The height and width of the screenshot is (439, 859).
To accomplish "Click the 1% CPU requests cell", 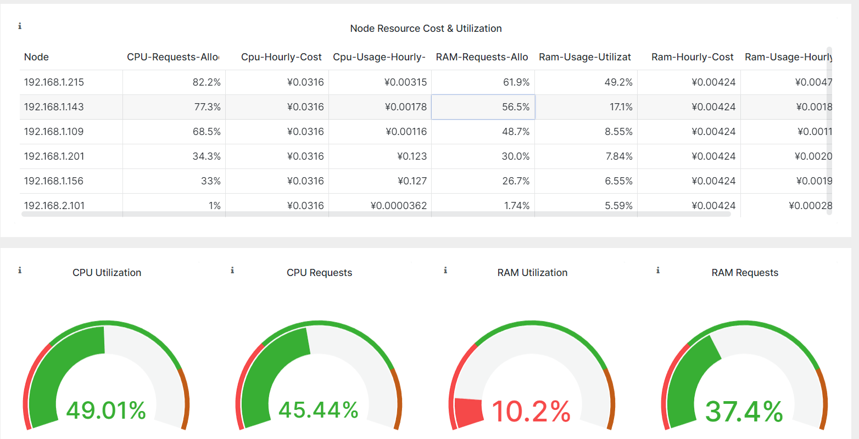I will [174, 205].
